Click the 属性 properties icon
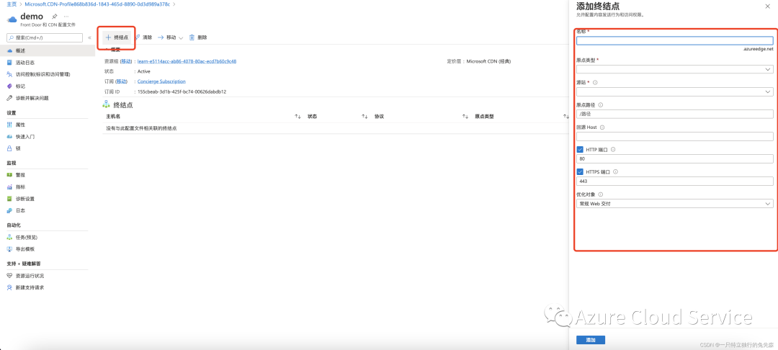This screenshot has width=778, height=350. [10, 125]
